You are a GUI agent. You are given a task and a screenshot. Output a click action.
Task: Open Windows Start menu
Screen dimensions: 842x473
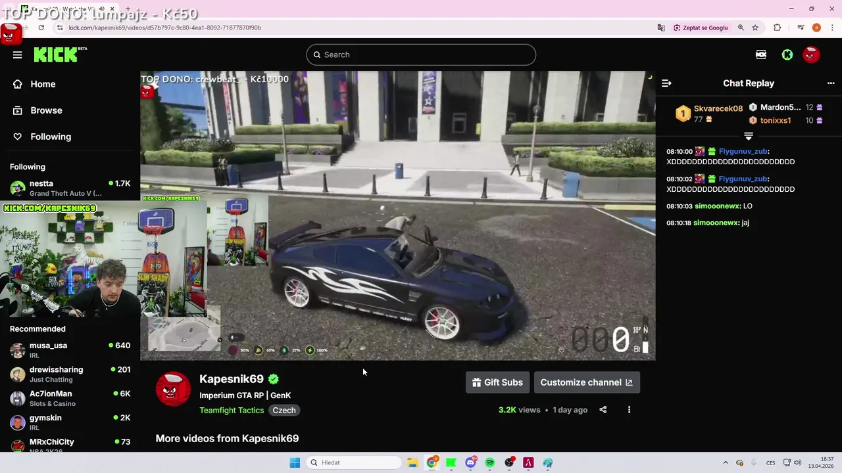(295, 462)
